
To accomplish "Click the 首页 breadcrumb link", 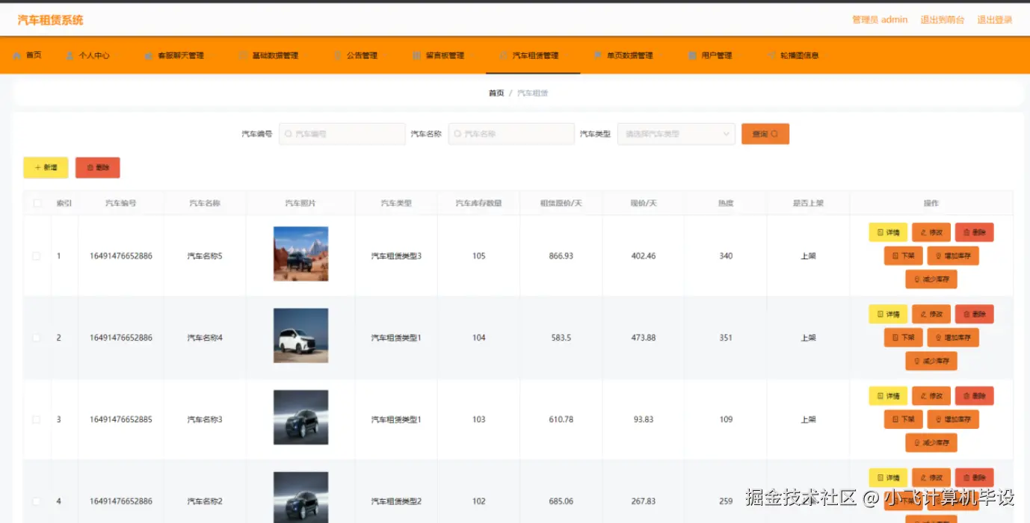I will click(496, 93).
